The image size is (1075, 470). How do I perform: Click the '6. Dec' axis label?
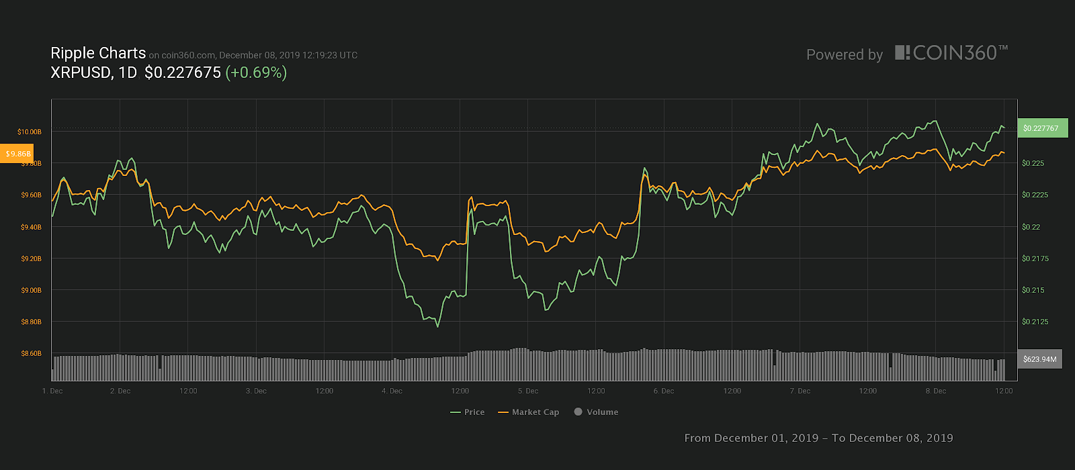coord(664,391)
